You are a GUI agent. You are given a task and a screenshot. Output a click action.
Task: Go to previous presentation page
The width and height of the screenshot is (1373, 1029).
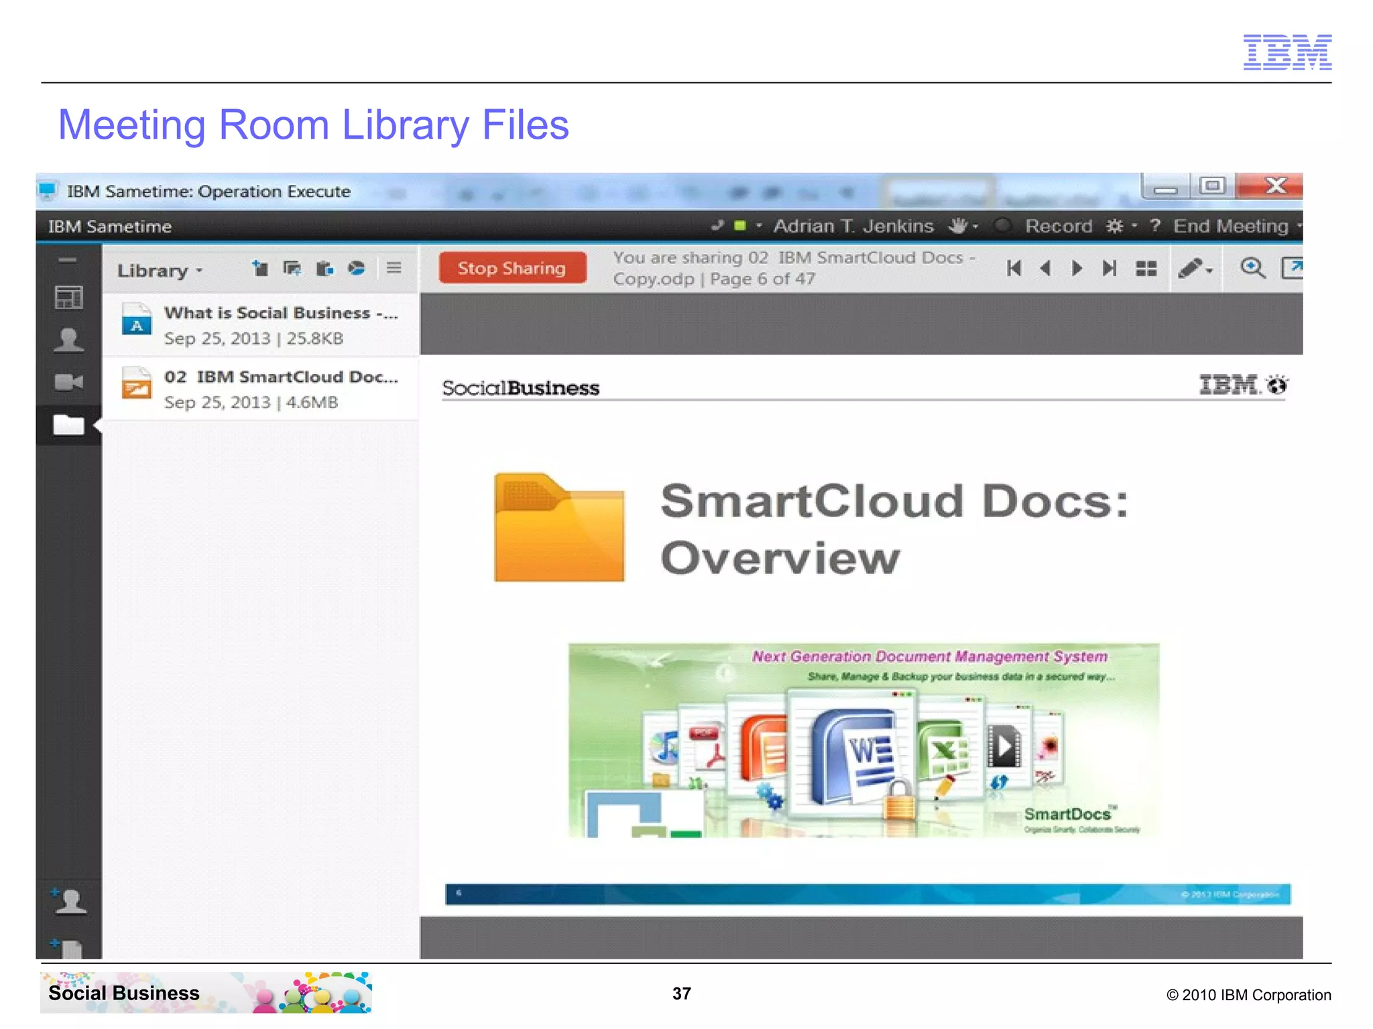pos(1045,269)
